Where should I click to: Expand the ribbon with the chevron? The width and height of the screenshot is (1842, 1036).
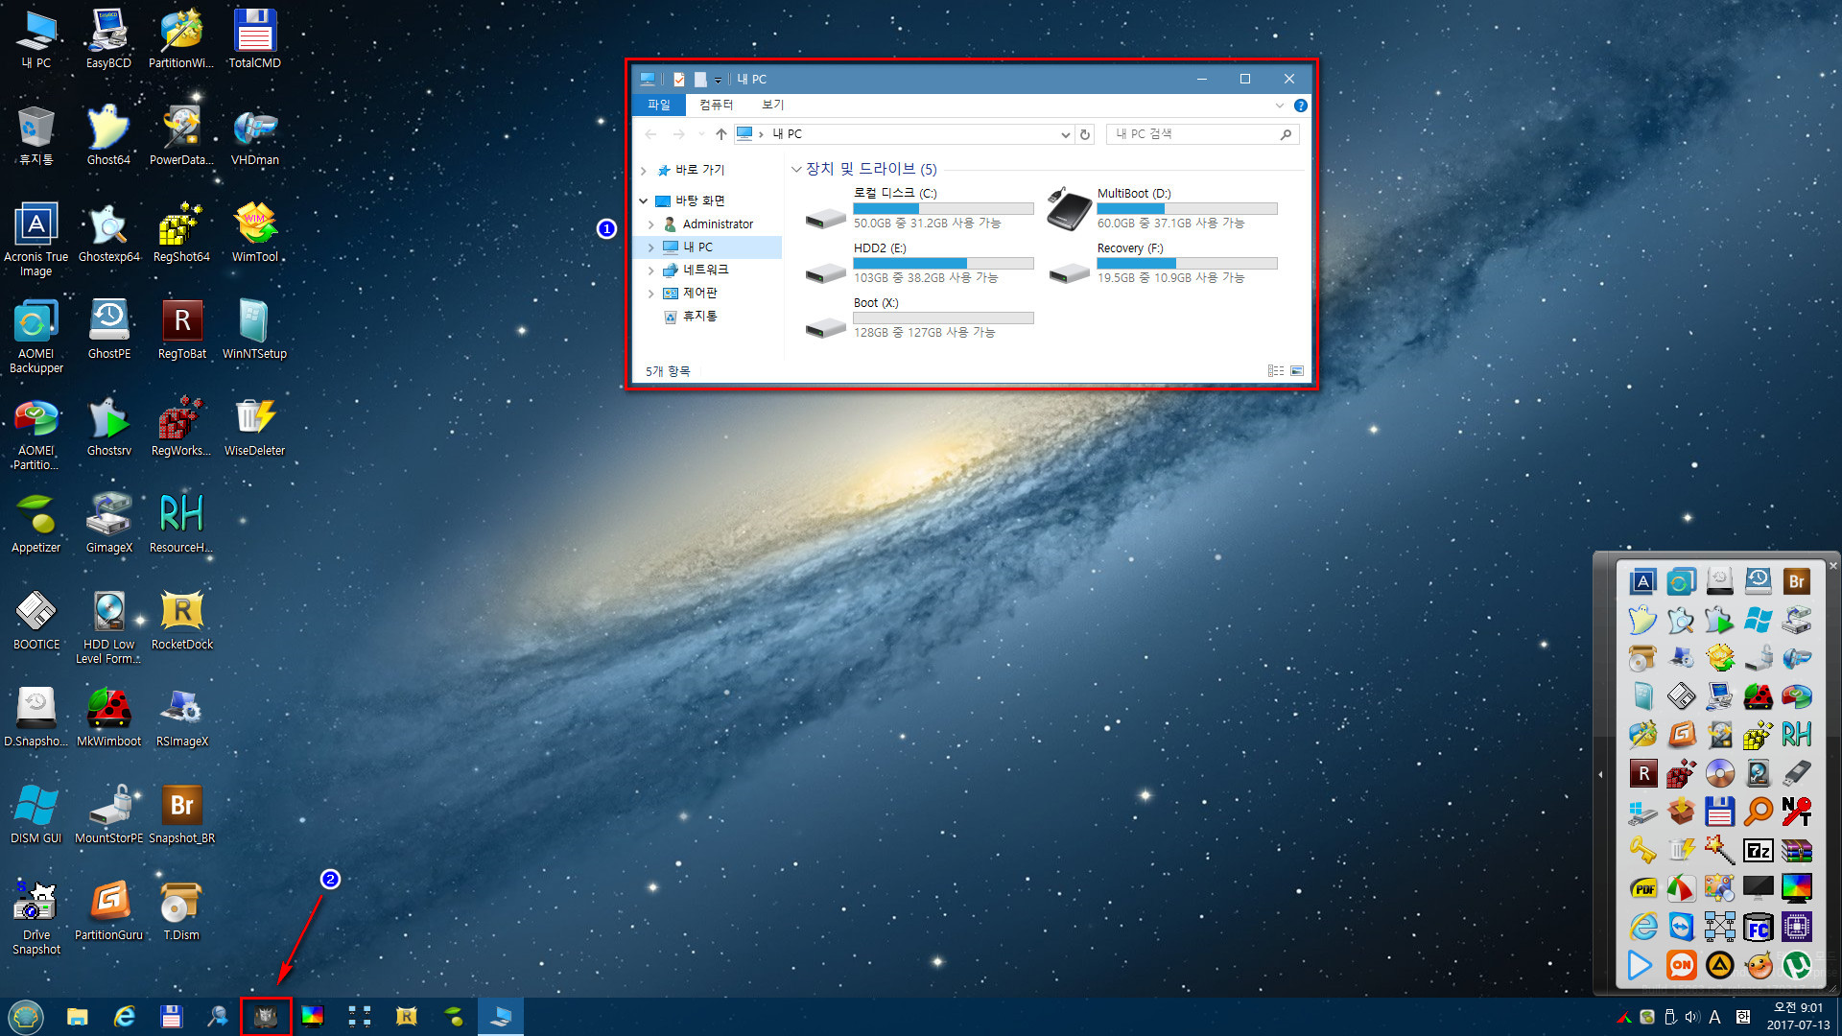[x=1279, y=106]
